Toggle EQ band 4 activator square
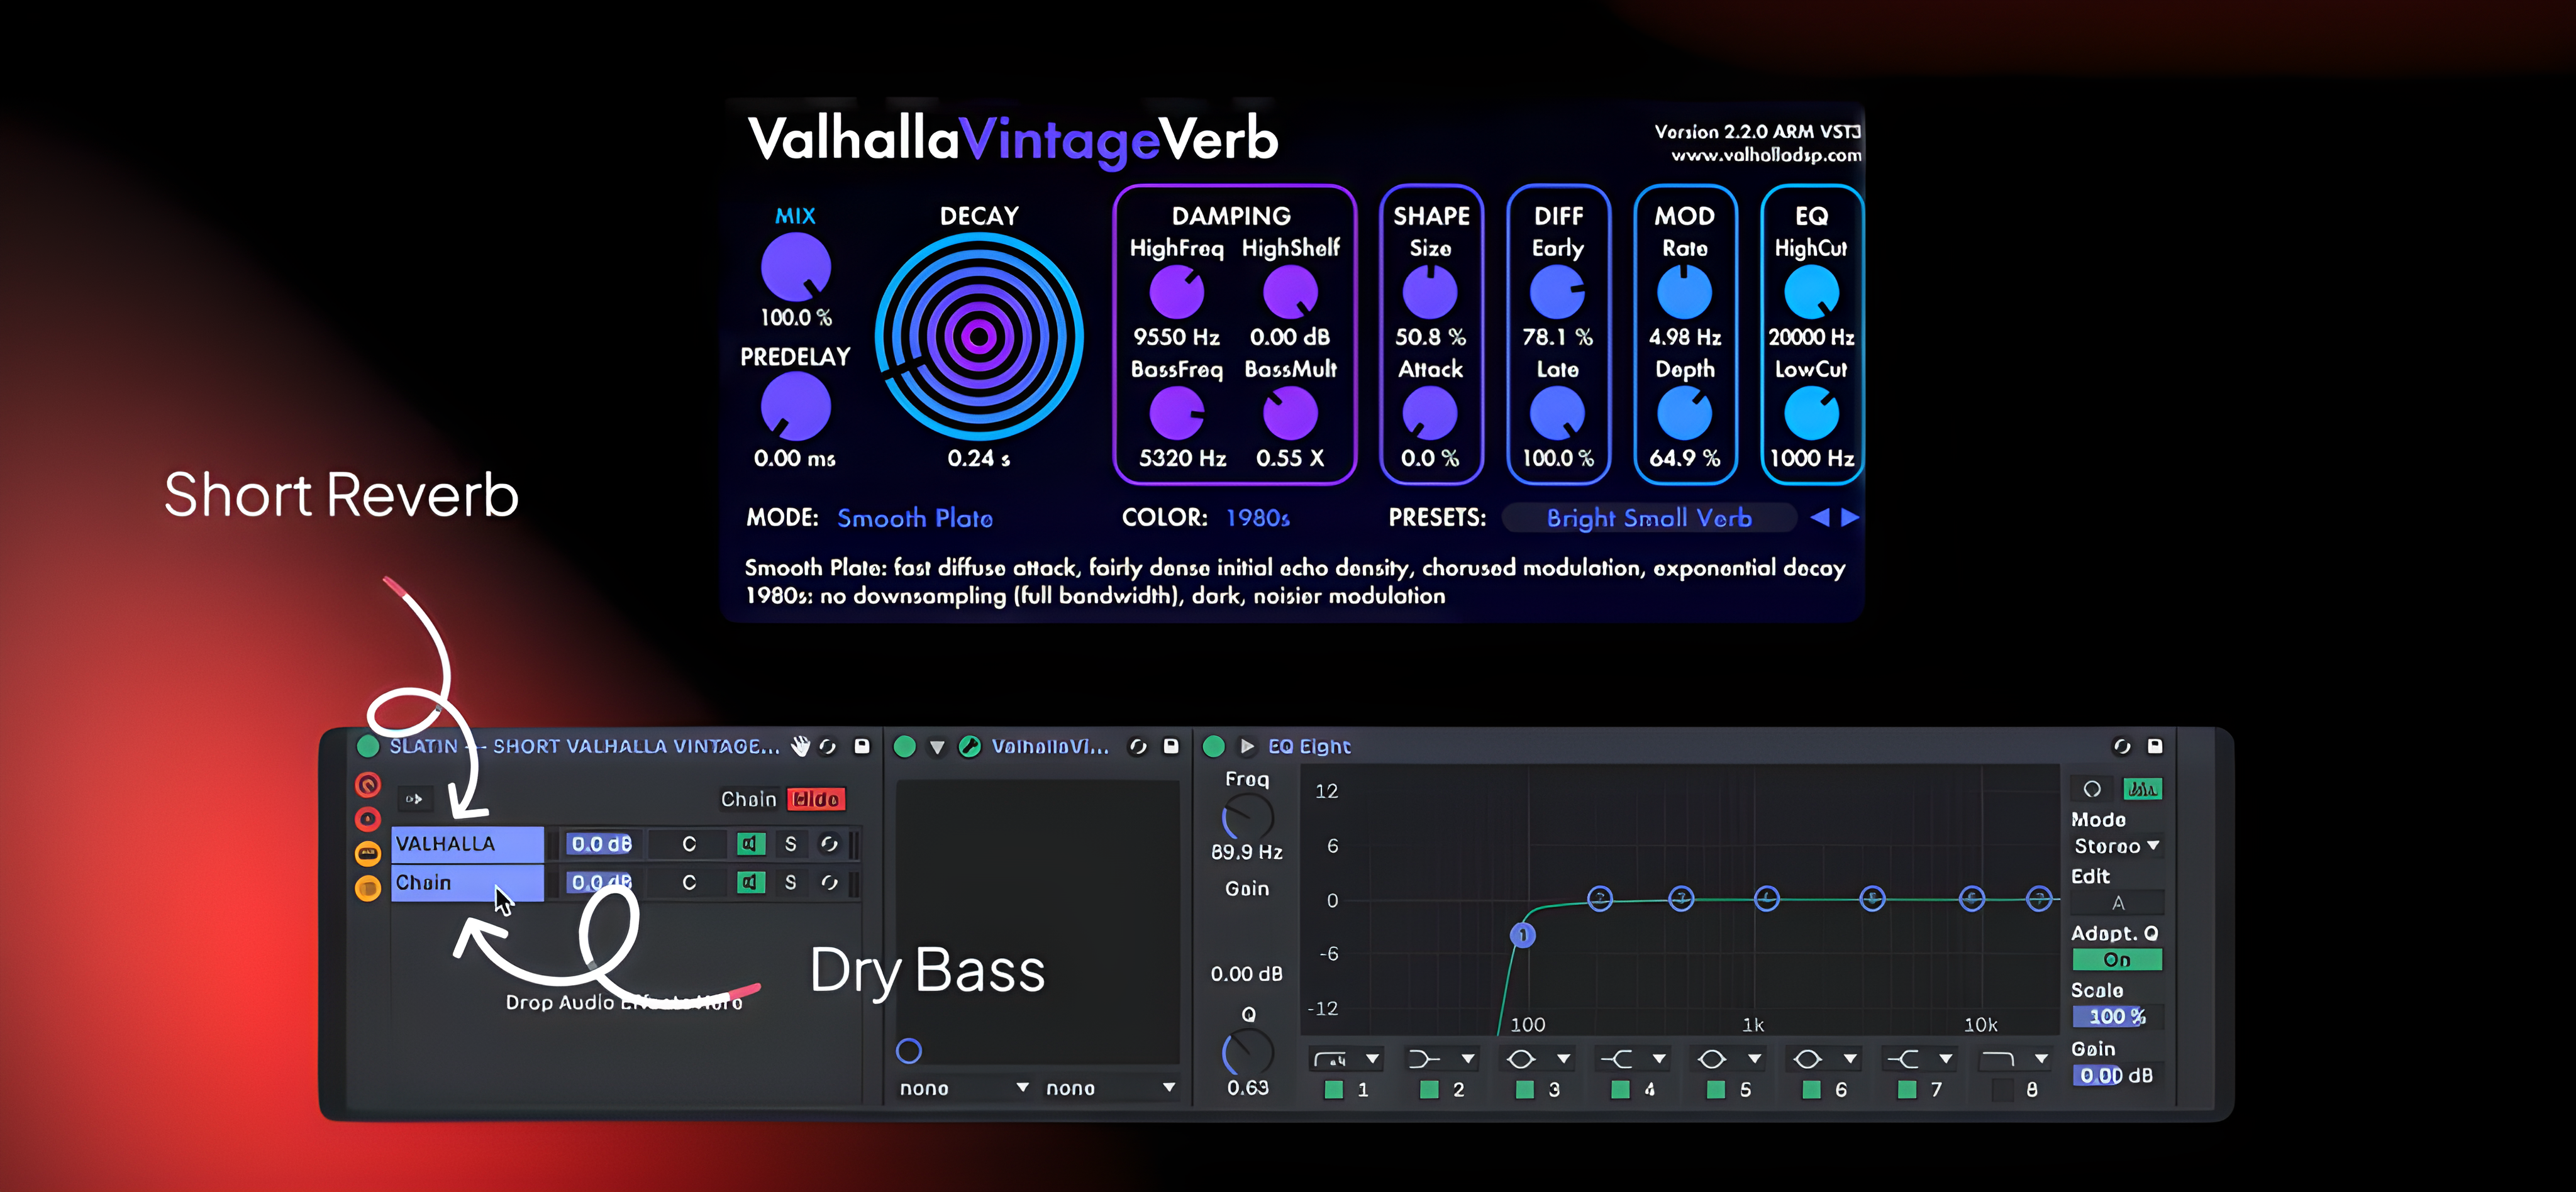This screenshot has height=1192, width=2576. tap(1620, 1090)
